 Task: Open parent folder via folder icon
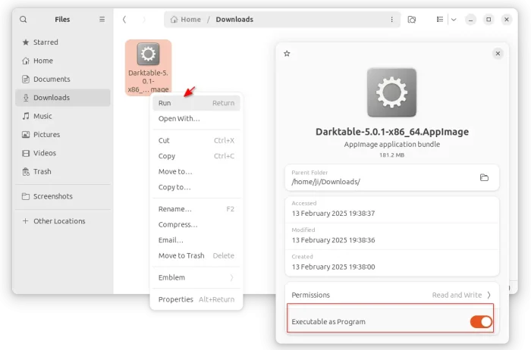(484, 177)
